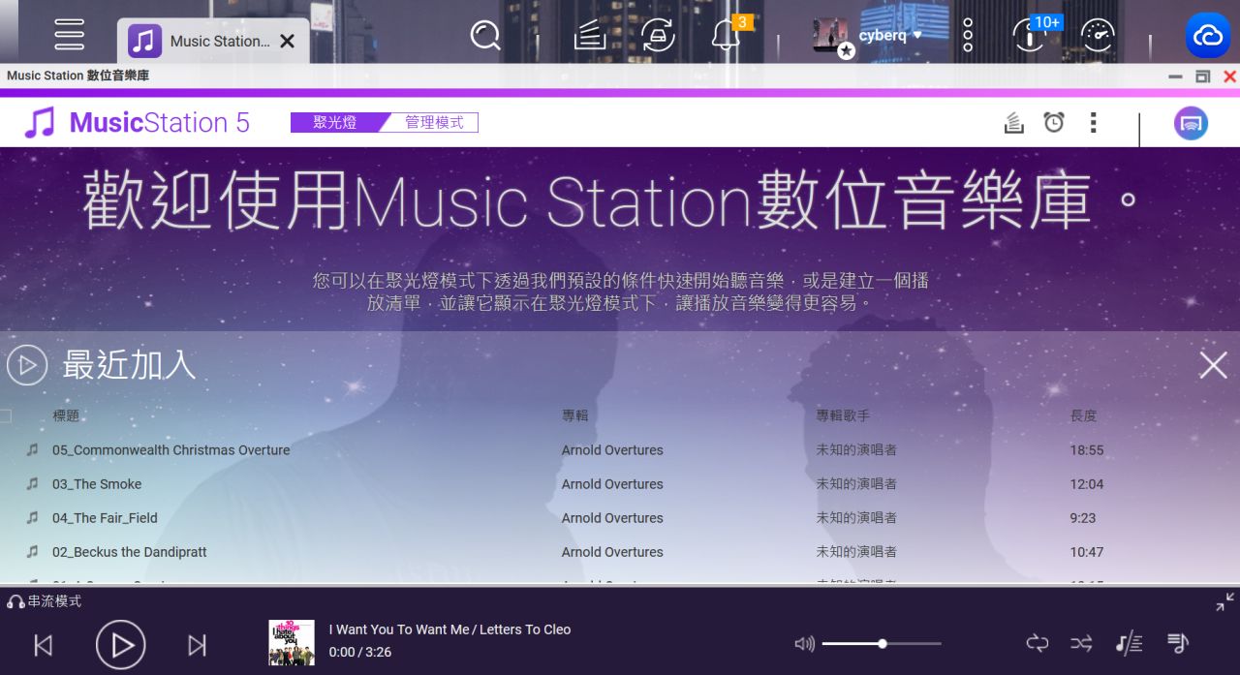This screenshot has height=675, width=1240.
Task: Open the external devices icon
Action: pos(659,36)
